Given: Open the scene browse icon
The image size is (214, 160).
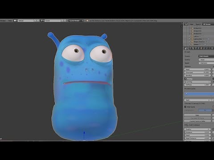Looking at the screenshot, I should (42, 20).
